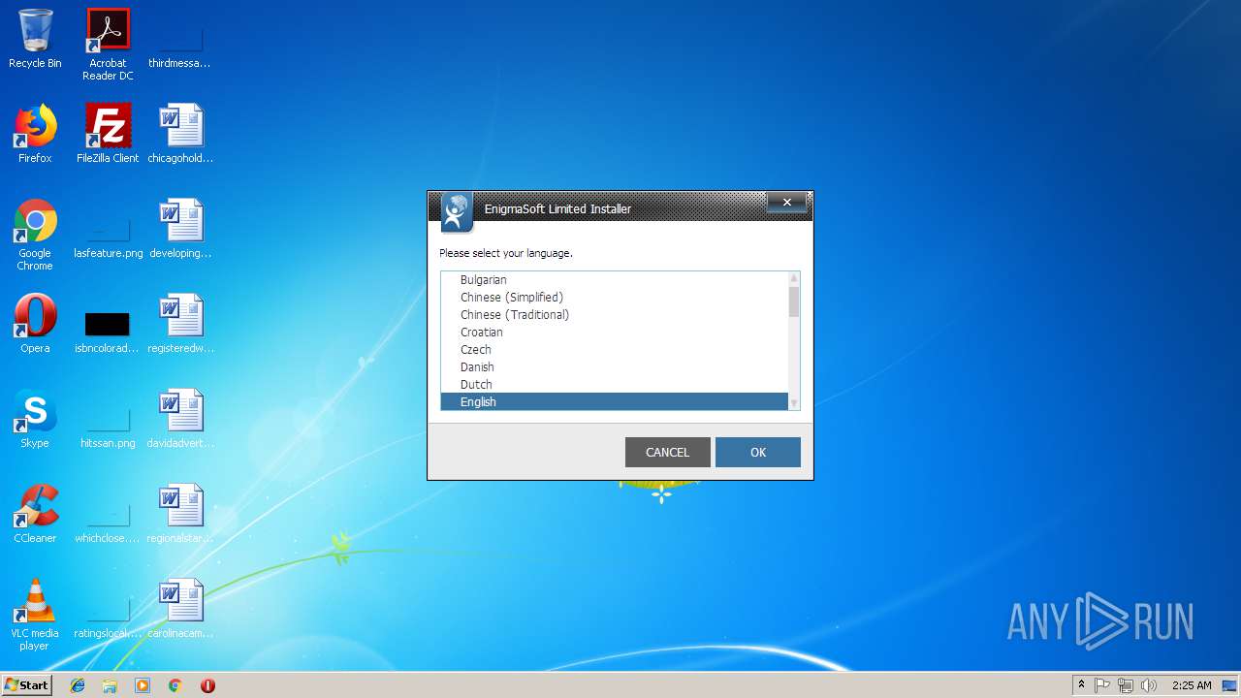1241x698 pixels.
Task: Open the Windows Start menu
Action: point(26,684)
